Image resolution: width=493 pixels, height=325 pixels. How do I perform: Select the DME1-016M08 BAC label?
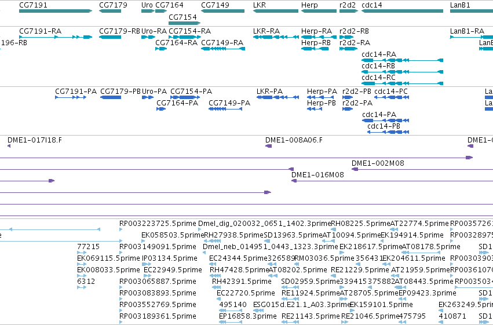point(317,175)
